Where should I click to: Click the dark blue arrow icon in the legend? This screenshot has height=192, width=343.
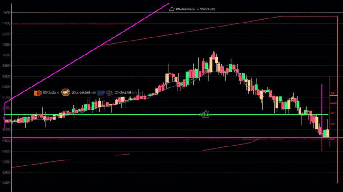coord(101,93)
